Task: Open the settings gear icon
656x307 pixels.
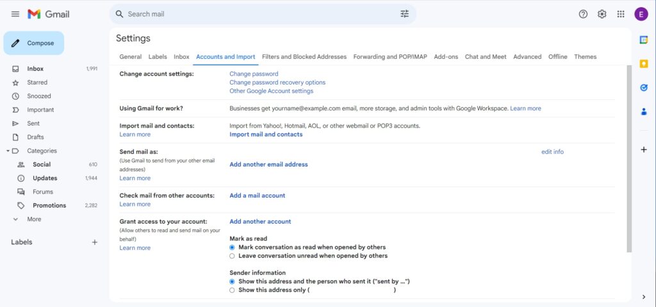Action: (x=602, y=14)
